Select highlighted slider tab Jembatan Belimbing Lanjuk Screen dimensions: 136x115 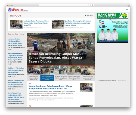pos(47,78)
